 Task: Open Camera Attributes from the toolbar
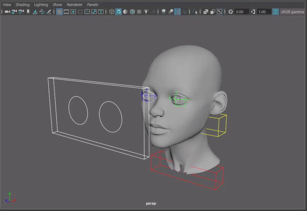click(21, 12)
